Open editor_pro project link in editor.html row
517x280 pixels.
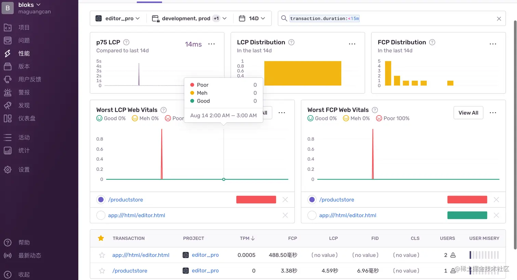(205, 255)
